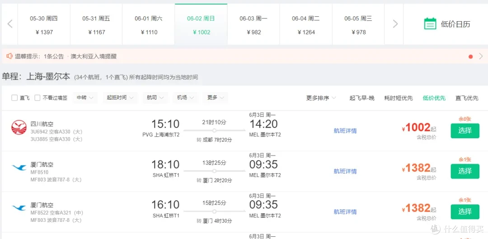
Task: Open 航班详情 for the 16:10 Xiamen flight
Action: (345, 212)
